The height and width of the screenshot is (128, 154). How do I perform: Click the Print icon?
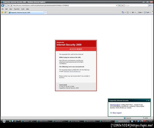point(133,12)
